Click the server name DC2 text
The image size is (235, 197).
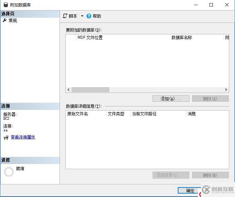(x=6, y=118)
